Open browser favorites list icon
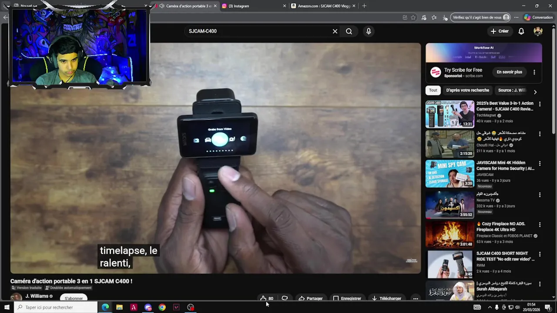Image resolution: width=557 pixels, height=313 pixels. tap(434, 17)
